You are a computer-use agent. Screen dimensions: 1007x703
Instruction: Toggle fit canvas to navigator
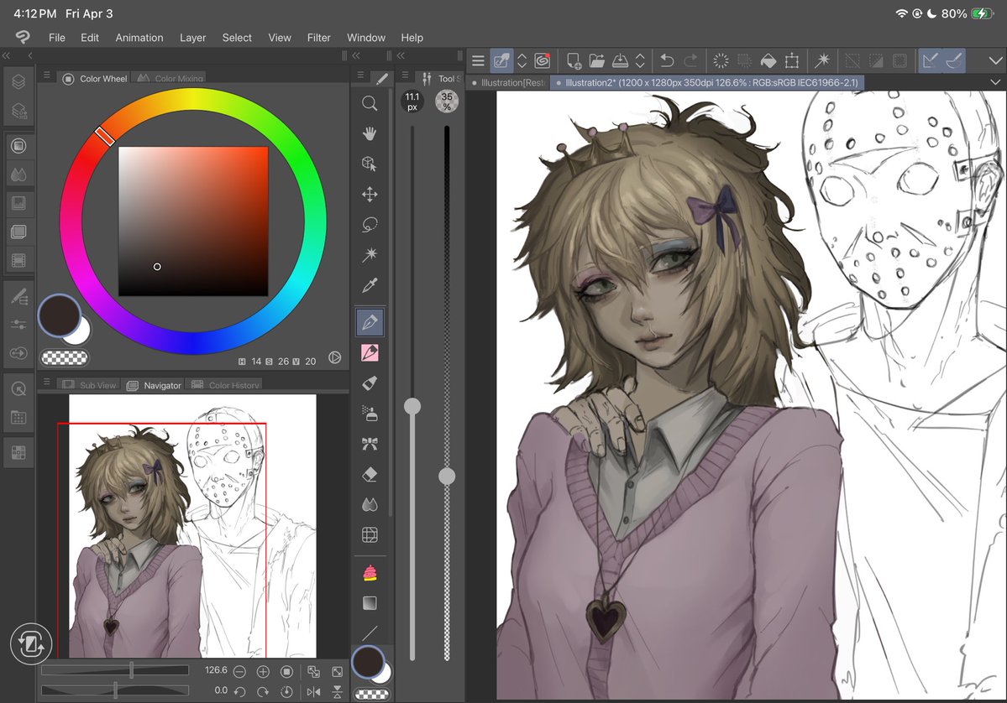[x=313, y=672]
